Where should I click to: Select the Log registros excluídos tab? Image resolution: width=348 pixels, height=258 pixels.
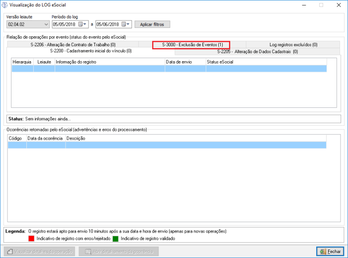293,45
